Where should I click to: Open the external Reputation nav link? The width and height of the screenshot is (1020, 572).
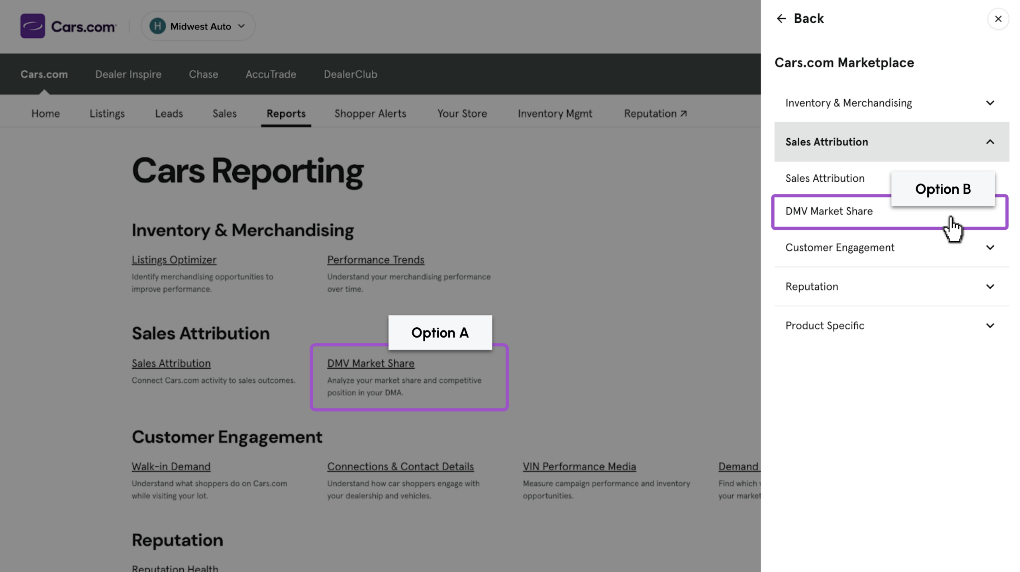click(655, 114)
